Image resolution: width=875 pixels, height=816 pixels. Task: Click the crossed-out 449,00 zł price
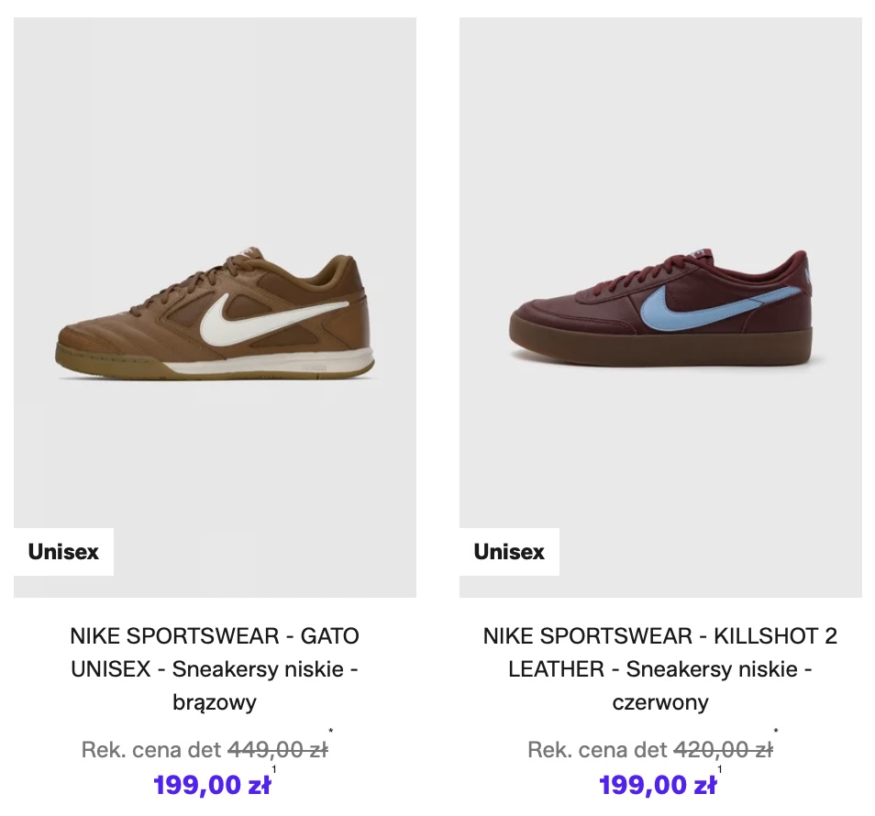(277, 750)
